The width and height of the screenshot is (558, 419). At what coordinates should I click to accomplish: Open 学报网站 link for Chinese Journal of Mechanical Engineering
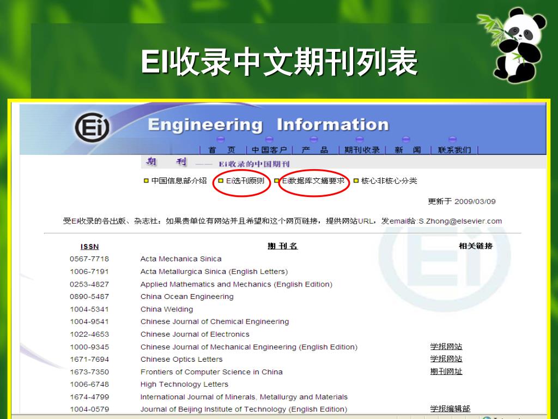446,346
